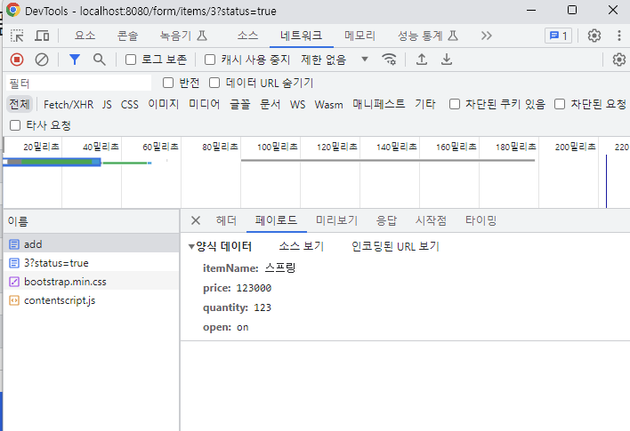Toggle the device toolbar icon
630x431 pixels.
(42, 36)
